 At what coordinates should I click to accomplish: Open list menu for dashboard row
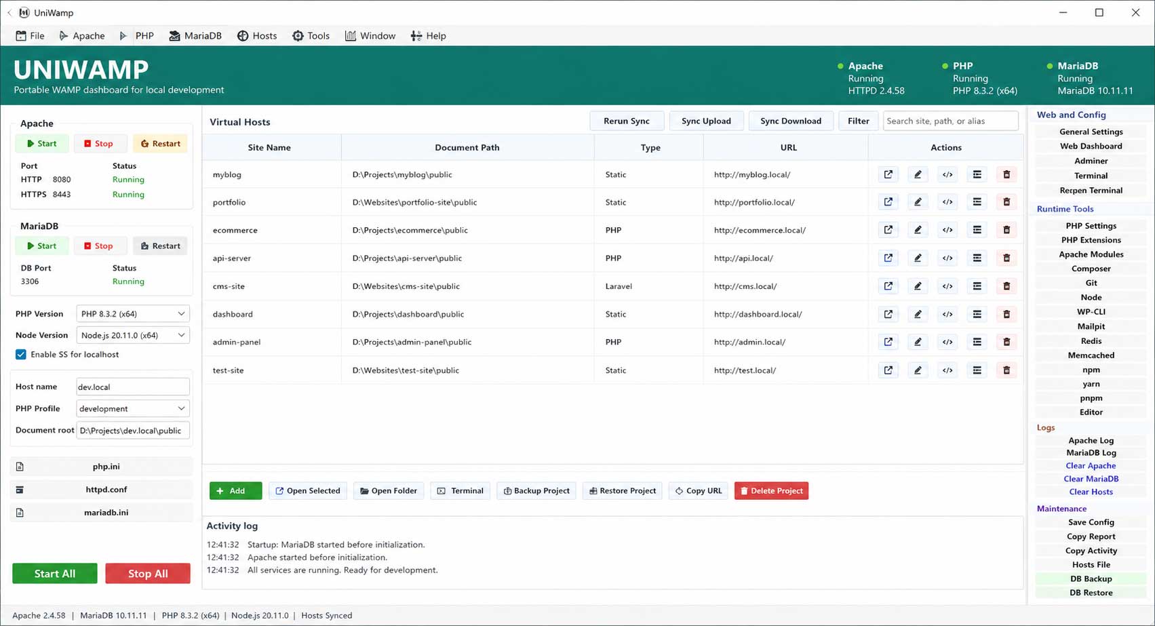977,314
